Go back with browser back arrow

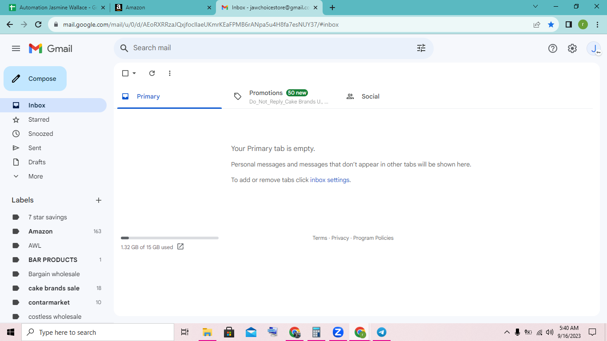(x=10, y=24)
